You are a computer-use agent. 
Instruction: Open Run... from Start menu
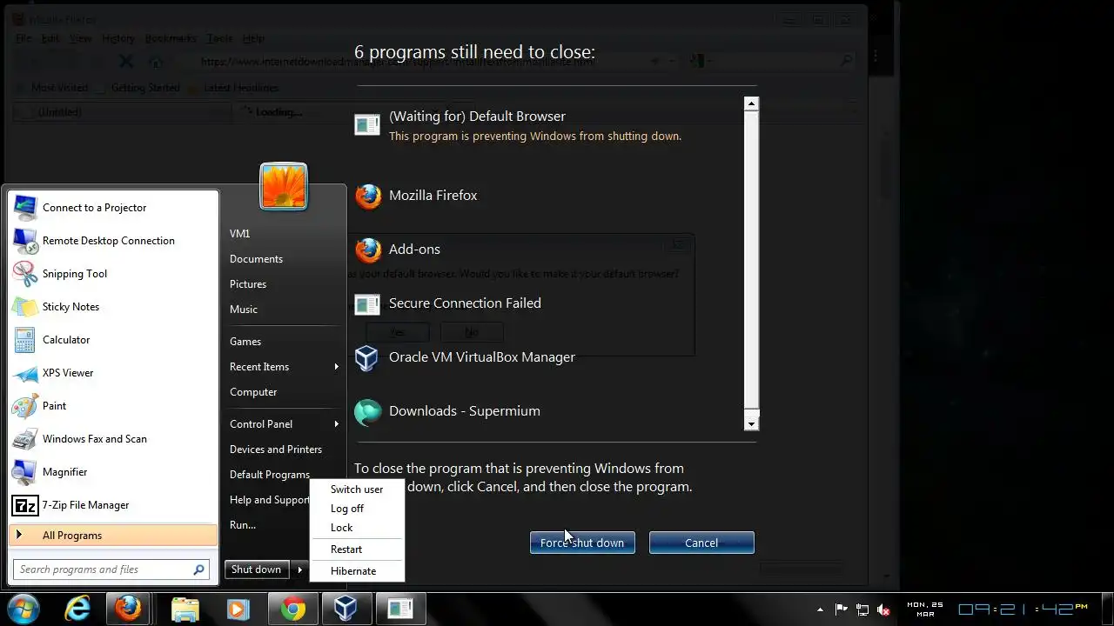click(x=243, y=525)
